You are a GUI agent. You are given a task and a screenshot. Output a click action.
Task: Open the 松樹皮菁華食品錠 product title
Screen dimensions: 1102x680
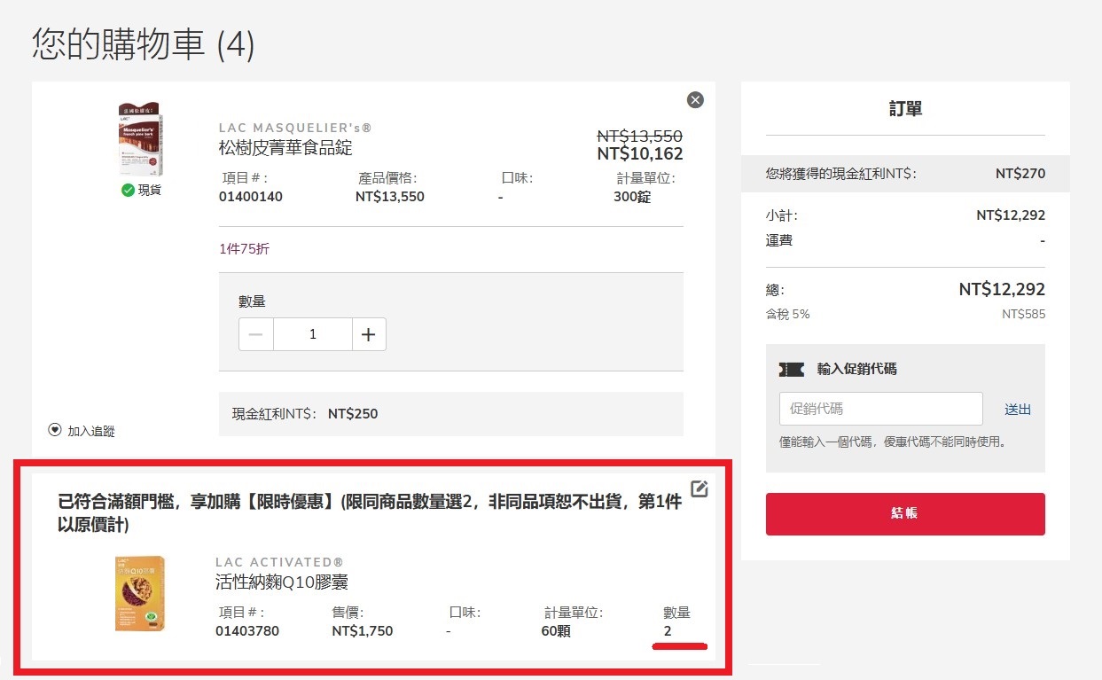(x=285, y=147)
